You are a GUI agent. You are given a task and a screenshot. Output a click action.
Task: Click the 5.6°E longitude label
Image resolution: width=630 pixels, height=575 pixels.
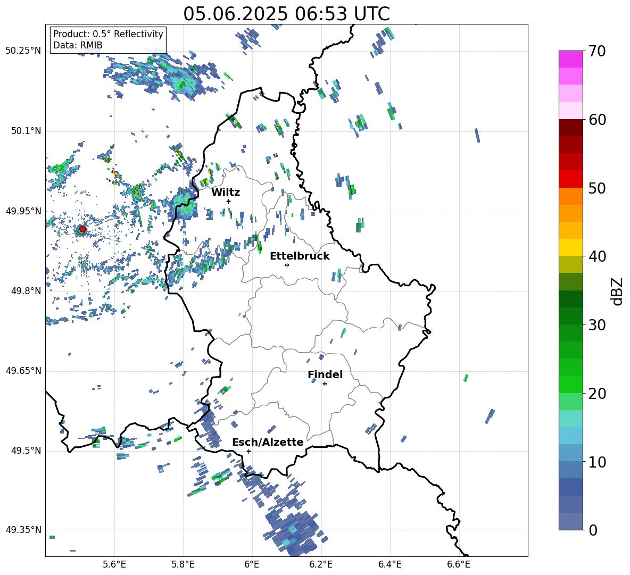[x=114, y=564]
